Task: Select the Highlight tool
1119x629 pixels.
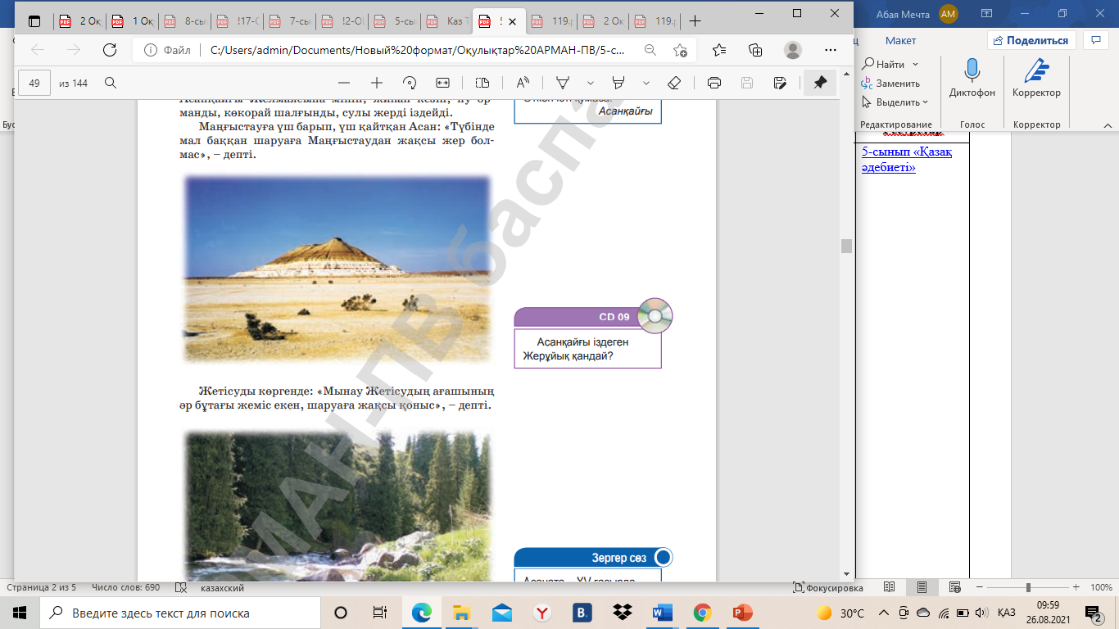Action: (x=618, y=83)
